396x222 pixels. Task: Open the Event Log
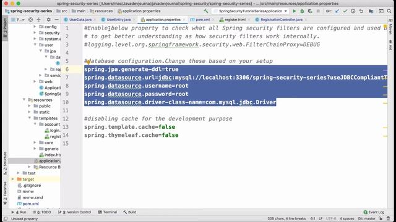tap(374, 212)
